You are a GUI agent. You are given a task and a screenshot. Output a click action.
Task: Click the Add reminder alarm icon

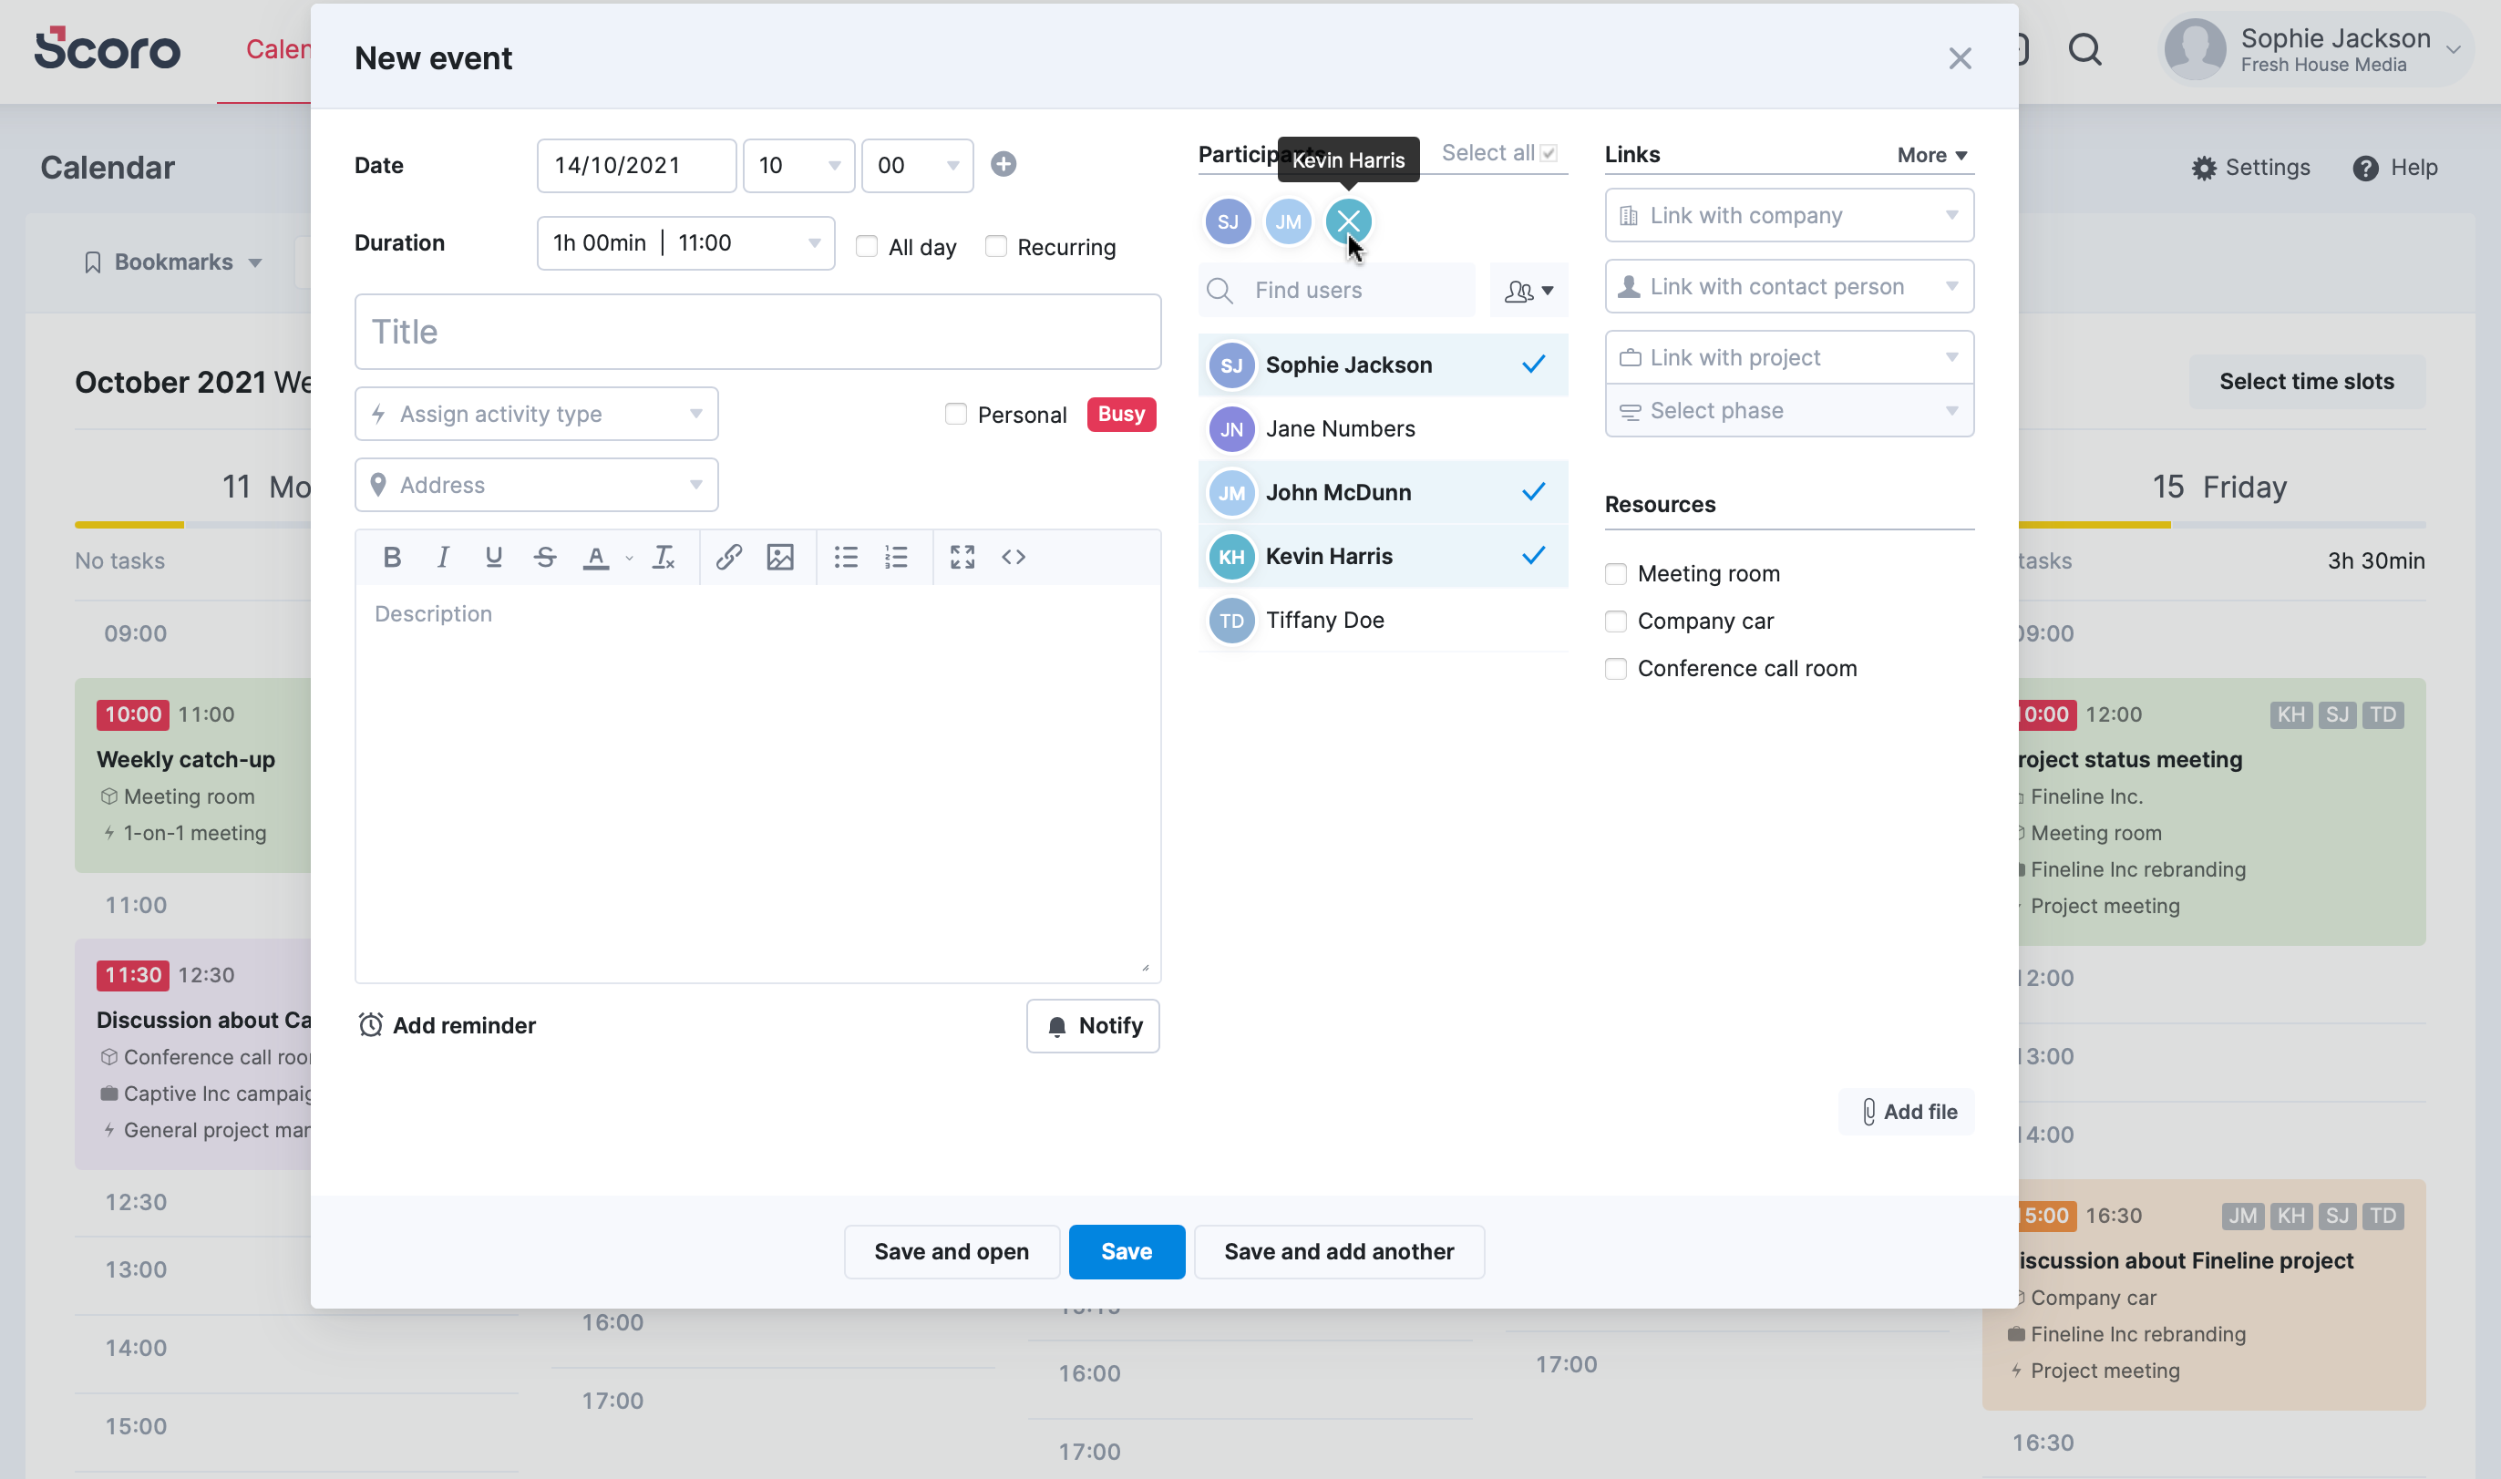tap(371, 1025)
